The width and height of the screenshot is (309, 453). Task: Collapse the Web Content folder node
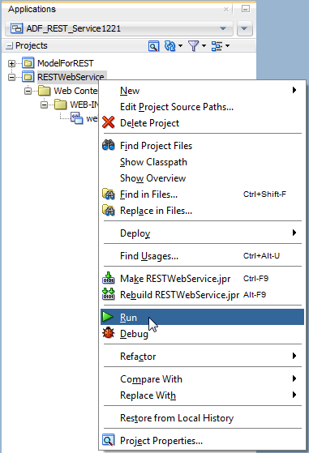pyautogui.click(x=28, y=91)
